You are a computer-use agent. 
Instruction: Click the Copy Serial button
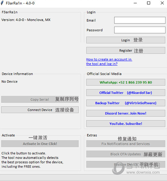pyautogui.click(x=40, y=99)
